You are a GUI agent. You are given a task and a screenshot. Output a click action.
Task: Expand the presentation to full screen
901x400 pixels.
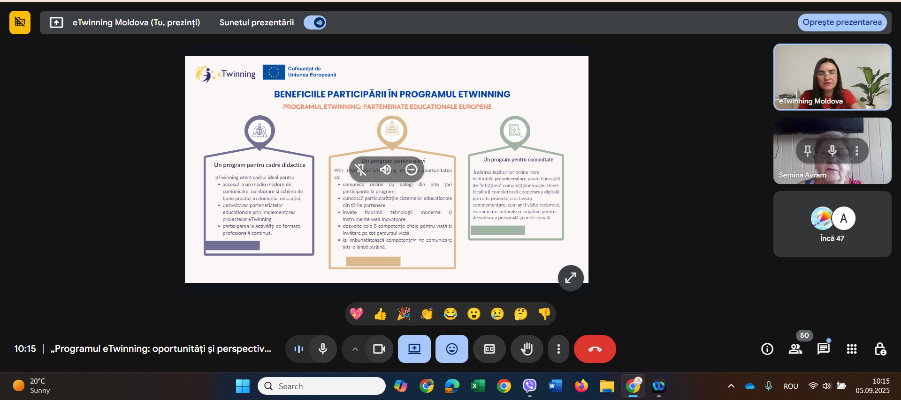(571, 278)
